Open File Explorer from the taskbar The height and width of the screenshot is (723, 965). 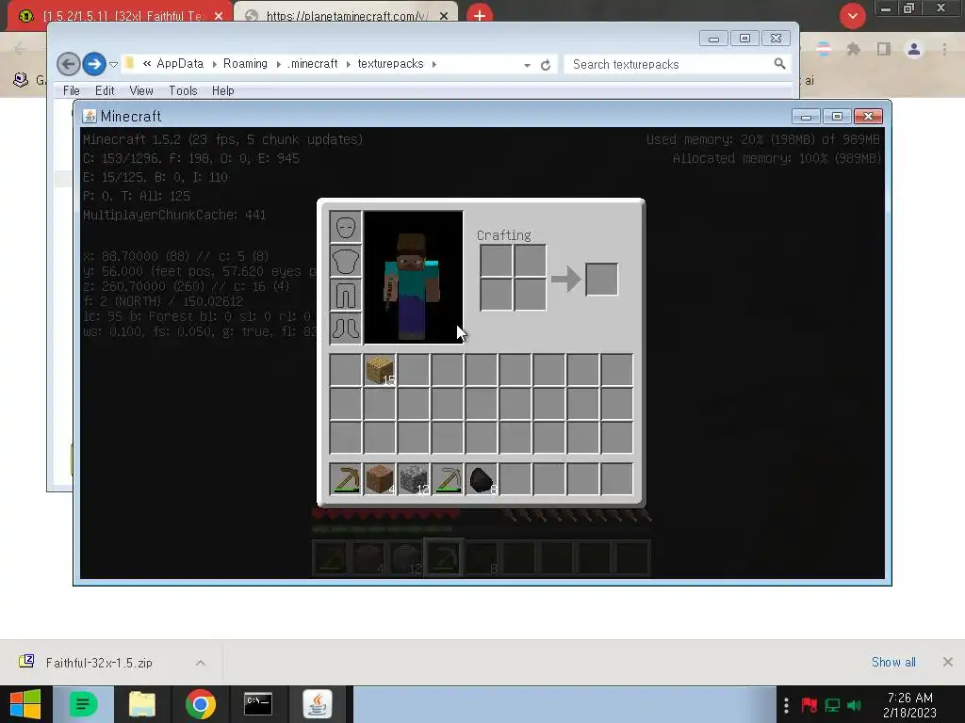[141, 704]
